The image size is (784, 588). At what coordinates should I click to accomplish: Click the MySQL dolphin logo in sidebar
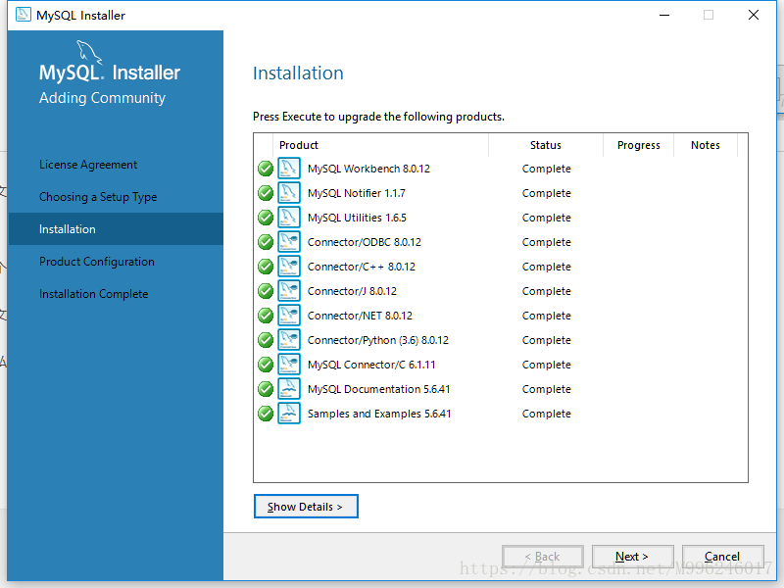(89, 52)
